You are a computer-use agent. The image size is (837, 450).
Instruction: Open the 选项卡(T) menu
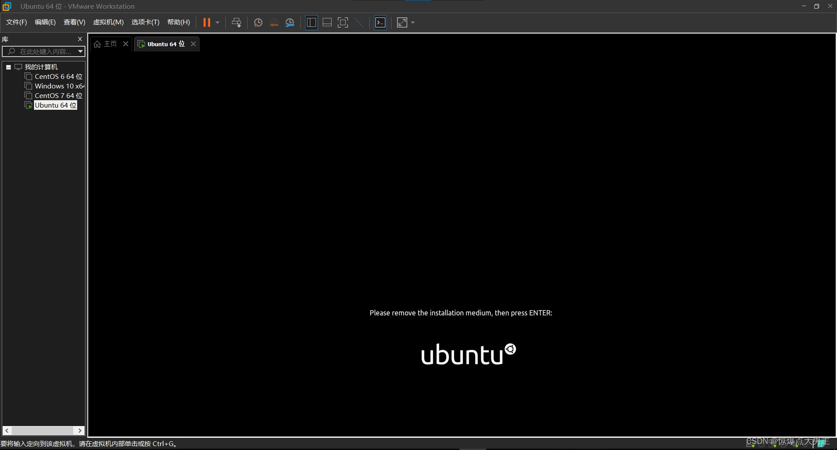[146, 22]
